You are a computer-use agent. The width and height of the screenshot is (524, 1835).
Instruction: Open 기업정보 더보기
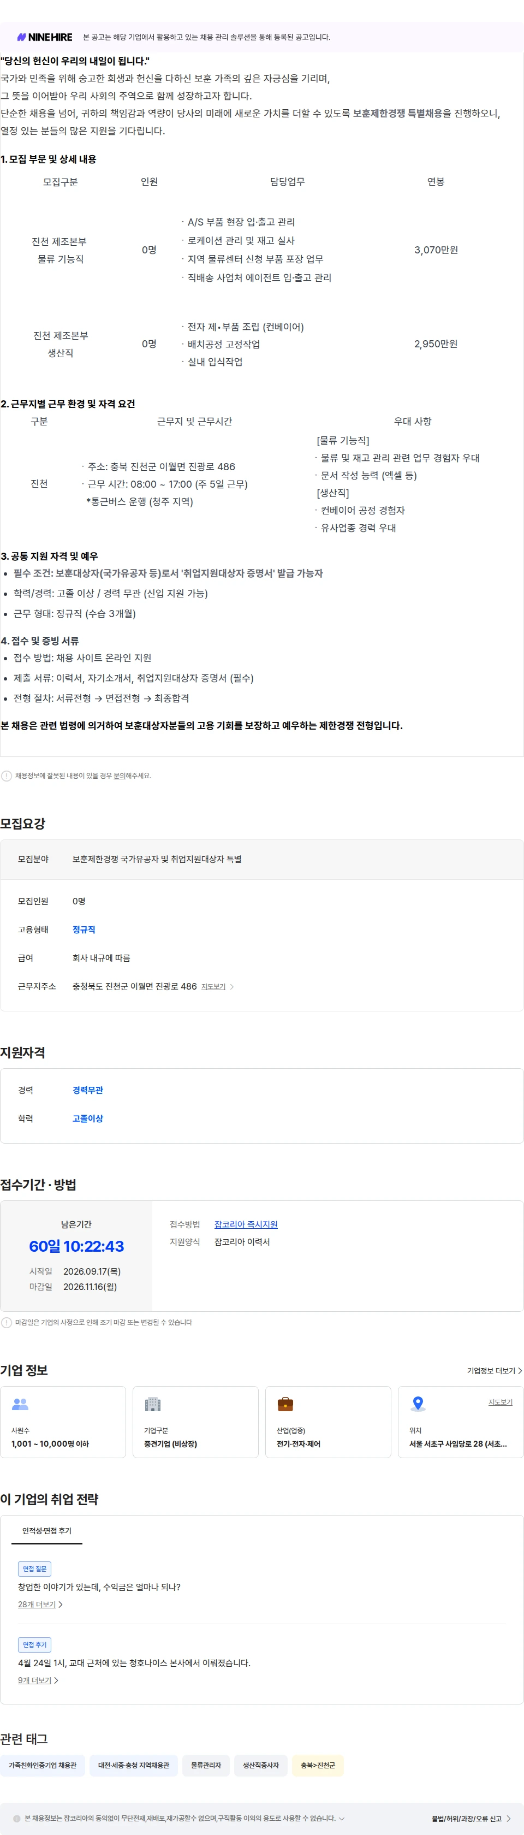[x=494, y=1371]
